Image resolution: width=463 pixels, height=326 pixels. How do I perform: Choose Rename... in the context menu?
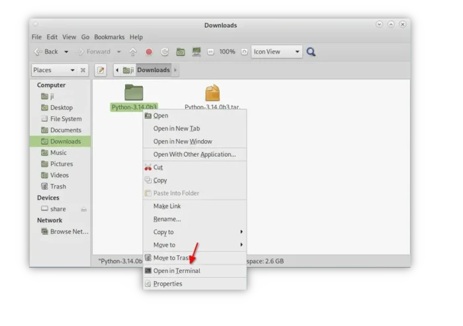point(195,219)
